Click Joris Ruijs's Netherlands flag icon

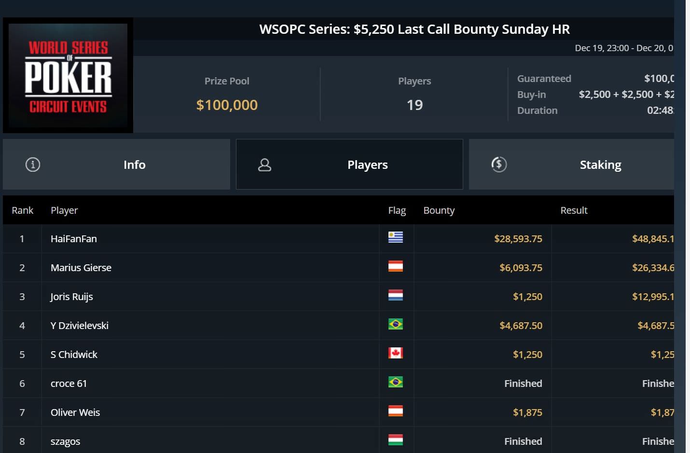pos(396,295)
